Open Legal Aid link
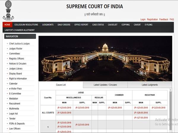 point(13,113)
